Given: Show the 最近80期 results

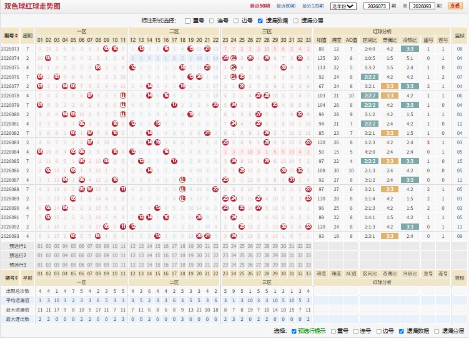Looking at the screenshot, I should click(x=286, y=6).
